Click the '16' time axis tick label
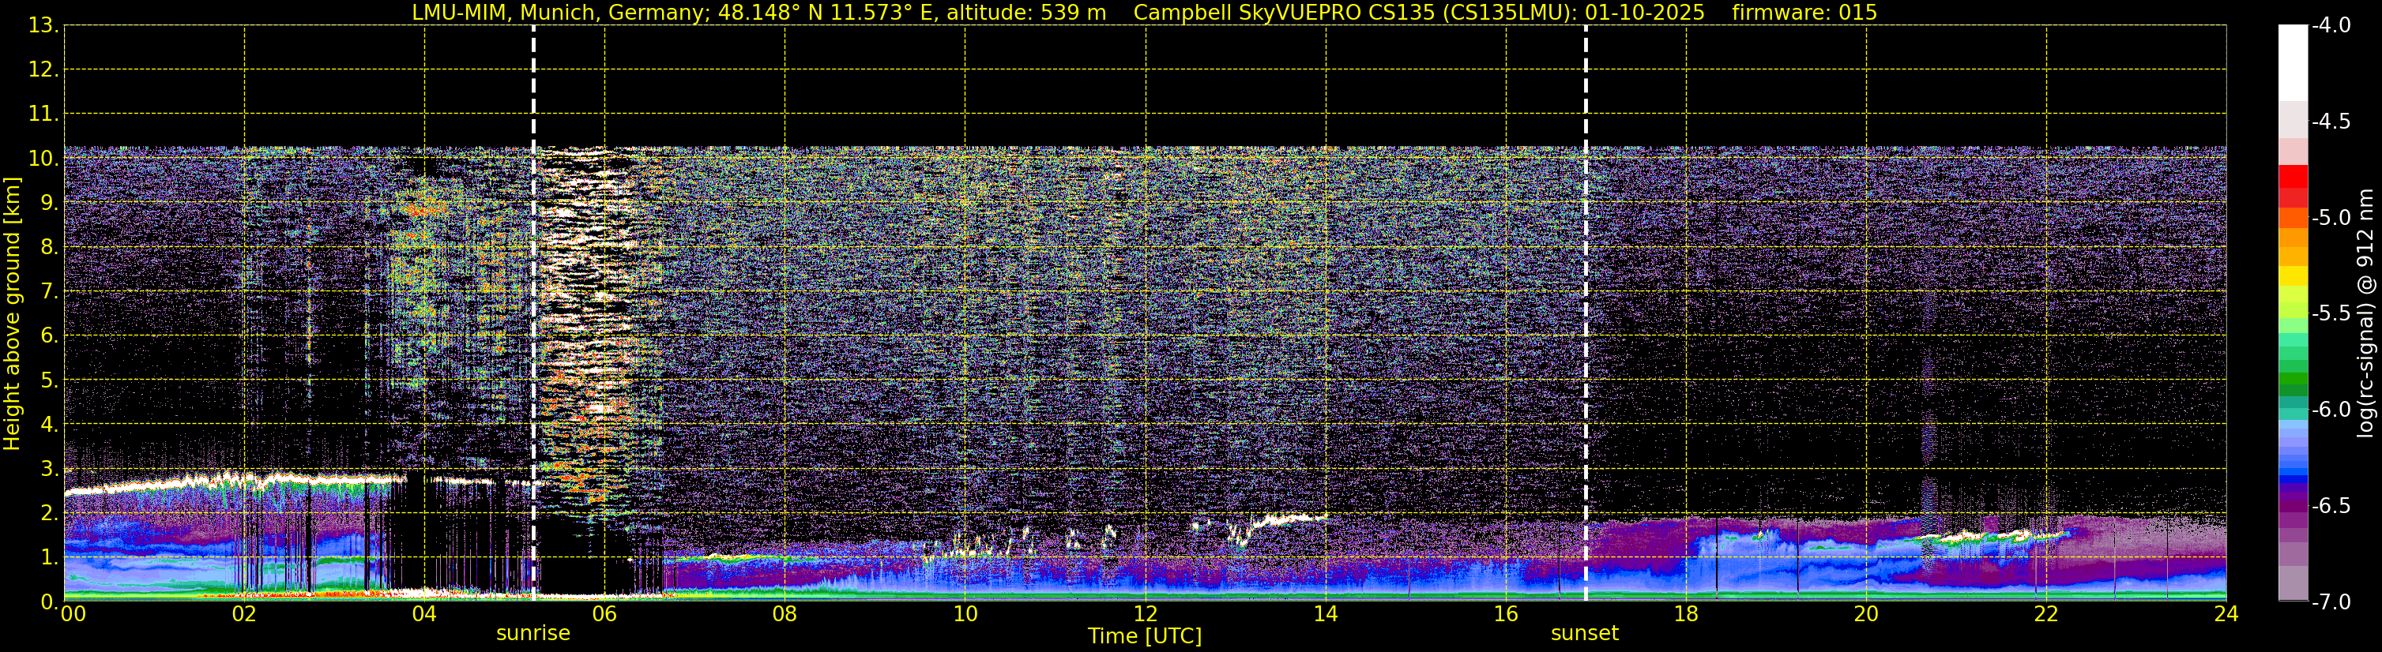This screenshot has width=2382, height=652. tap(1507, 614)
